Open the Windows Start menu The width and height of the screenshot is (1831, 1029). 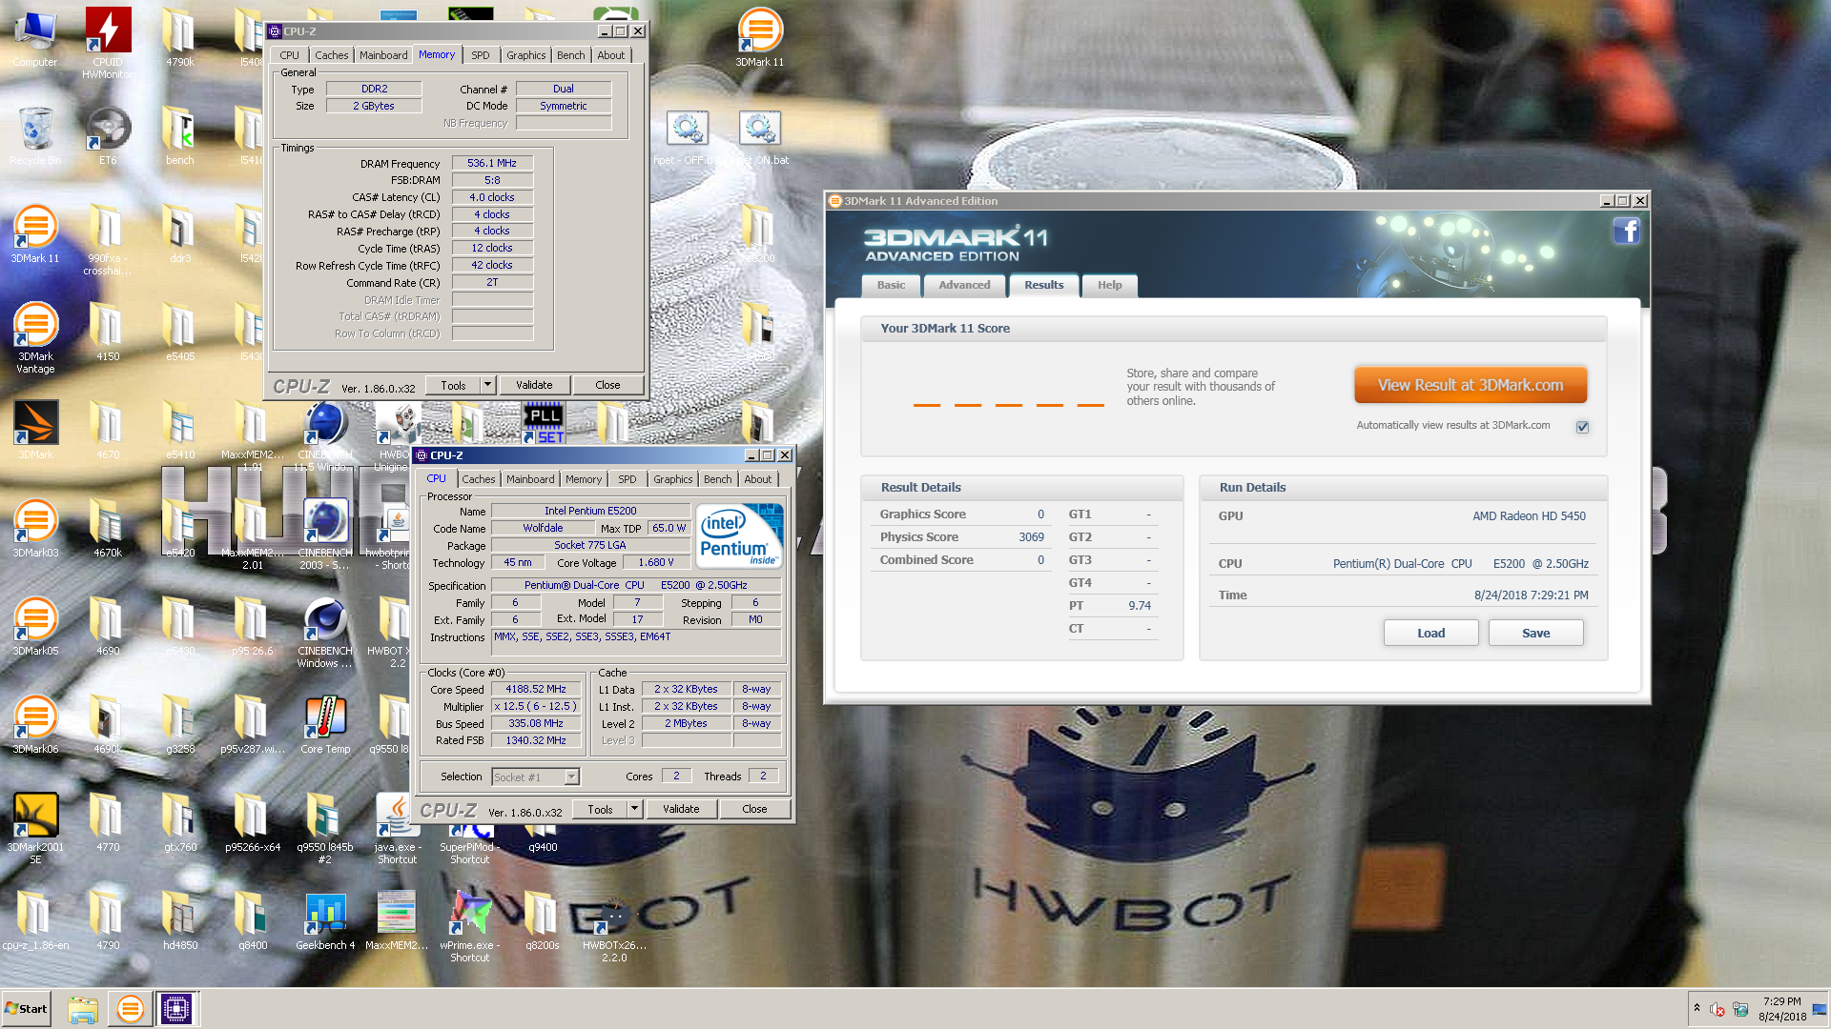click(x=27, y=1008)
